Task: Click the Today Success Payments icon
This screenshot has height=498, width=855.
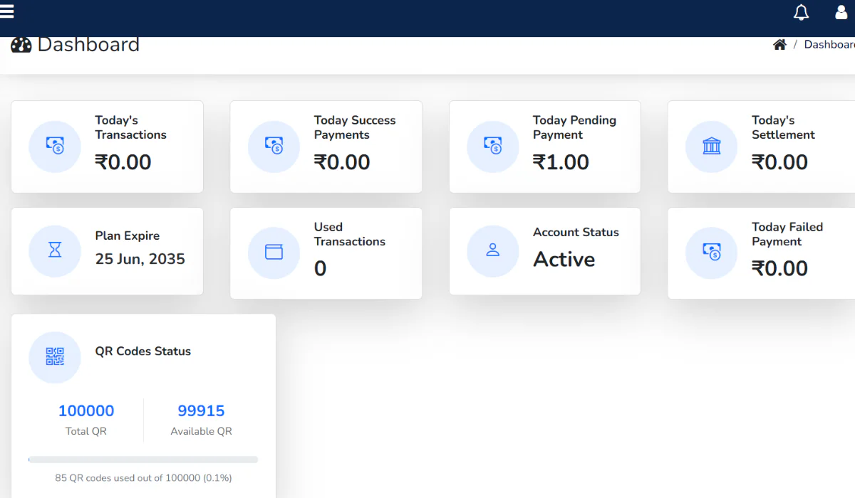Action: tap(274, 147)
